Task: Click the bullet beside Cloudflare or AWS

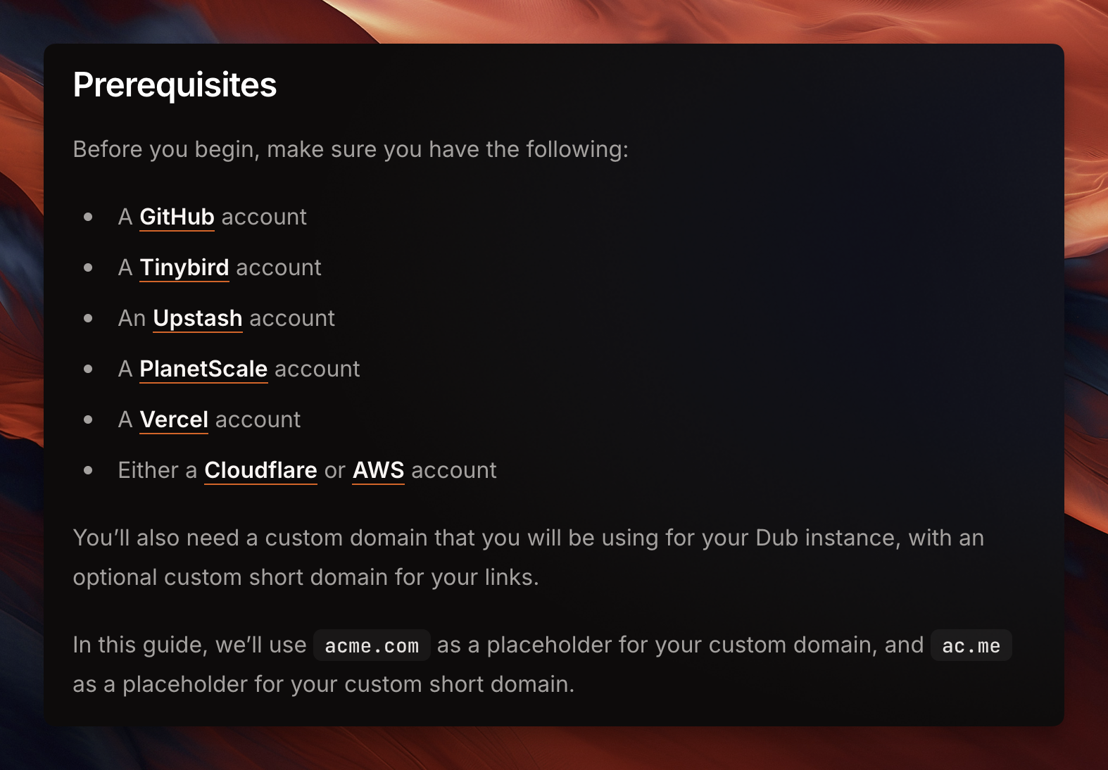Action: pyautogui.click(x=88, y=470)
